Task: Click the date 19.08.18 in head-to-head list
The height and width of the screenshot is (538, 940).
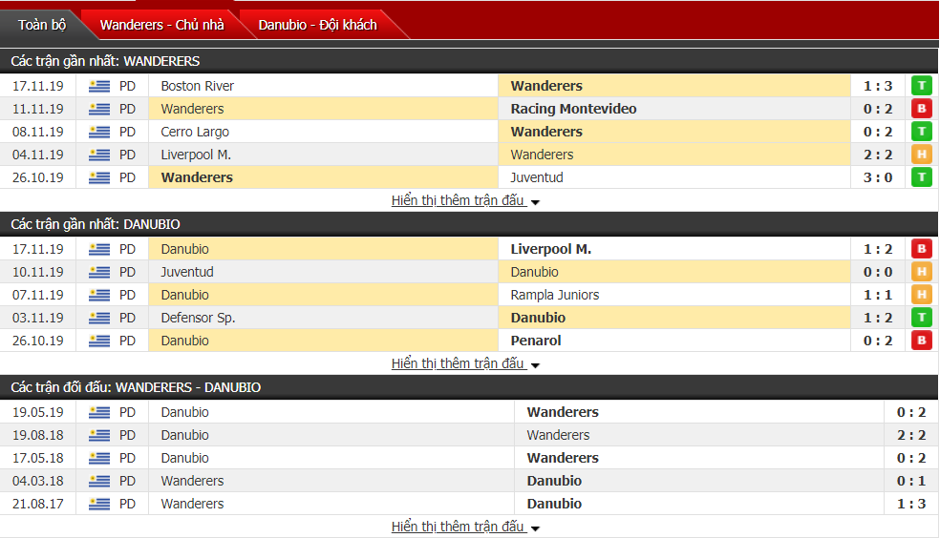Action: [38, 435]
